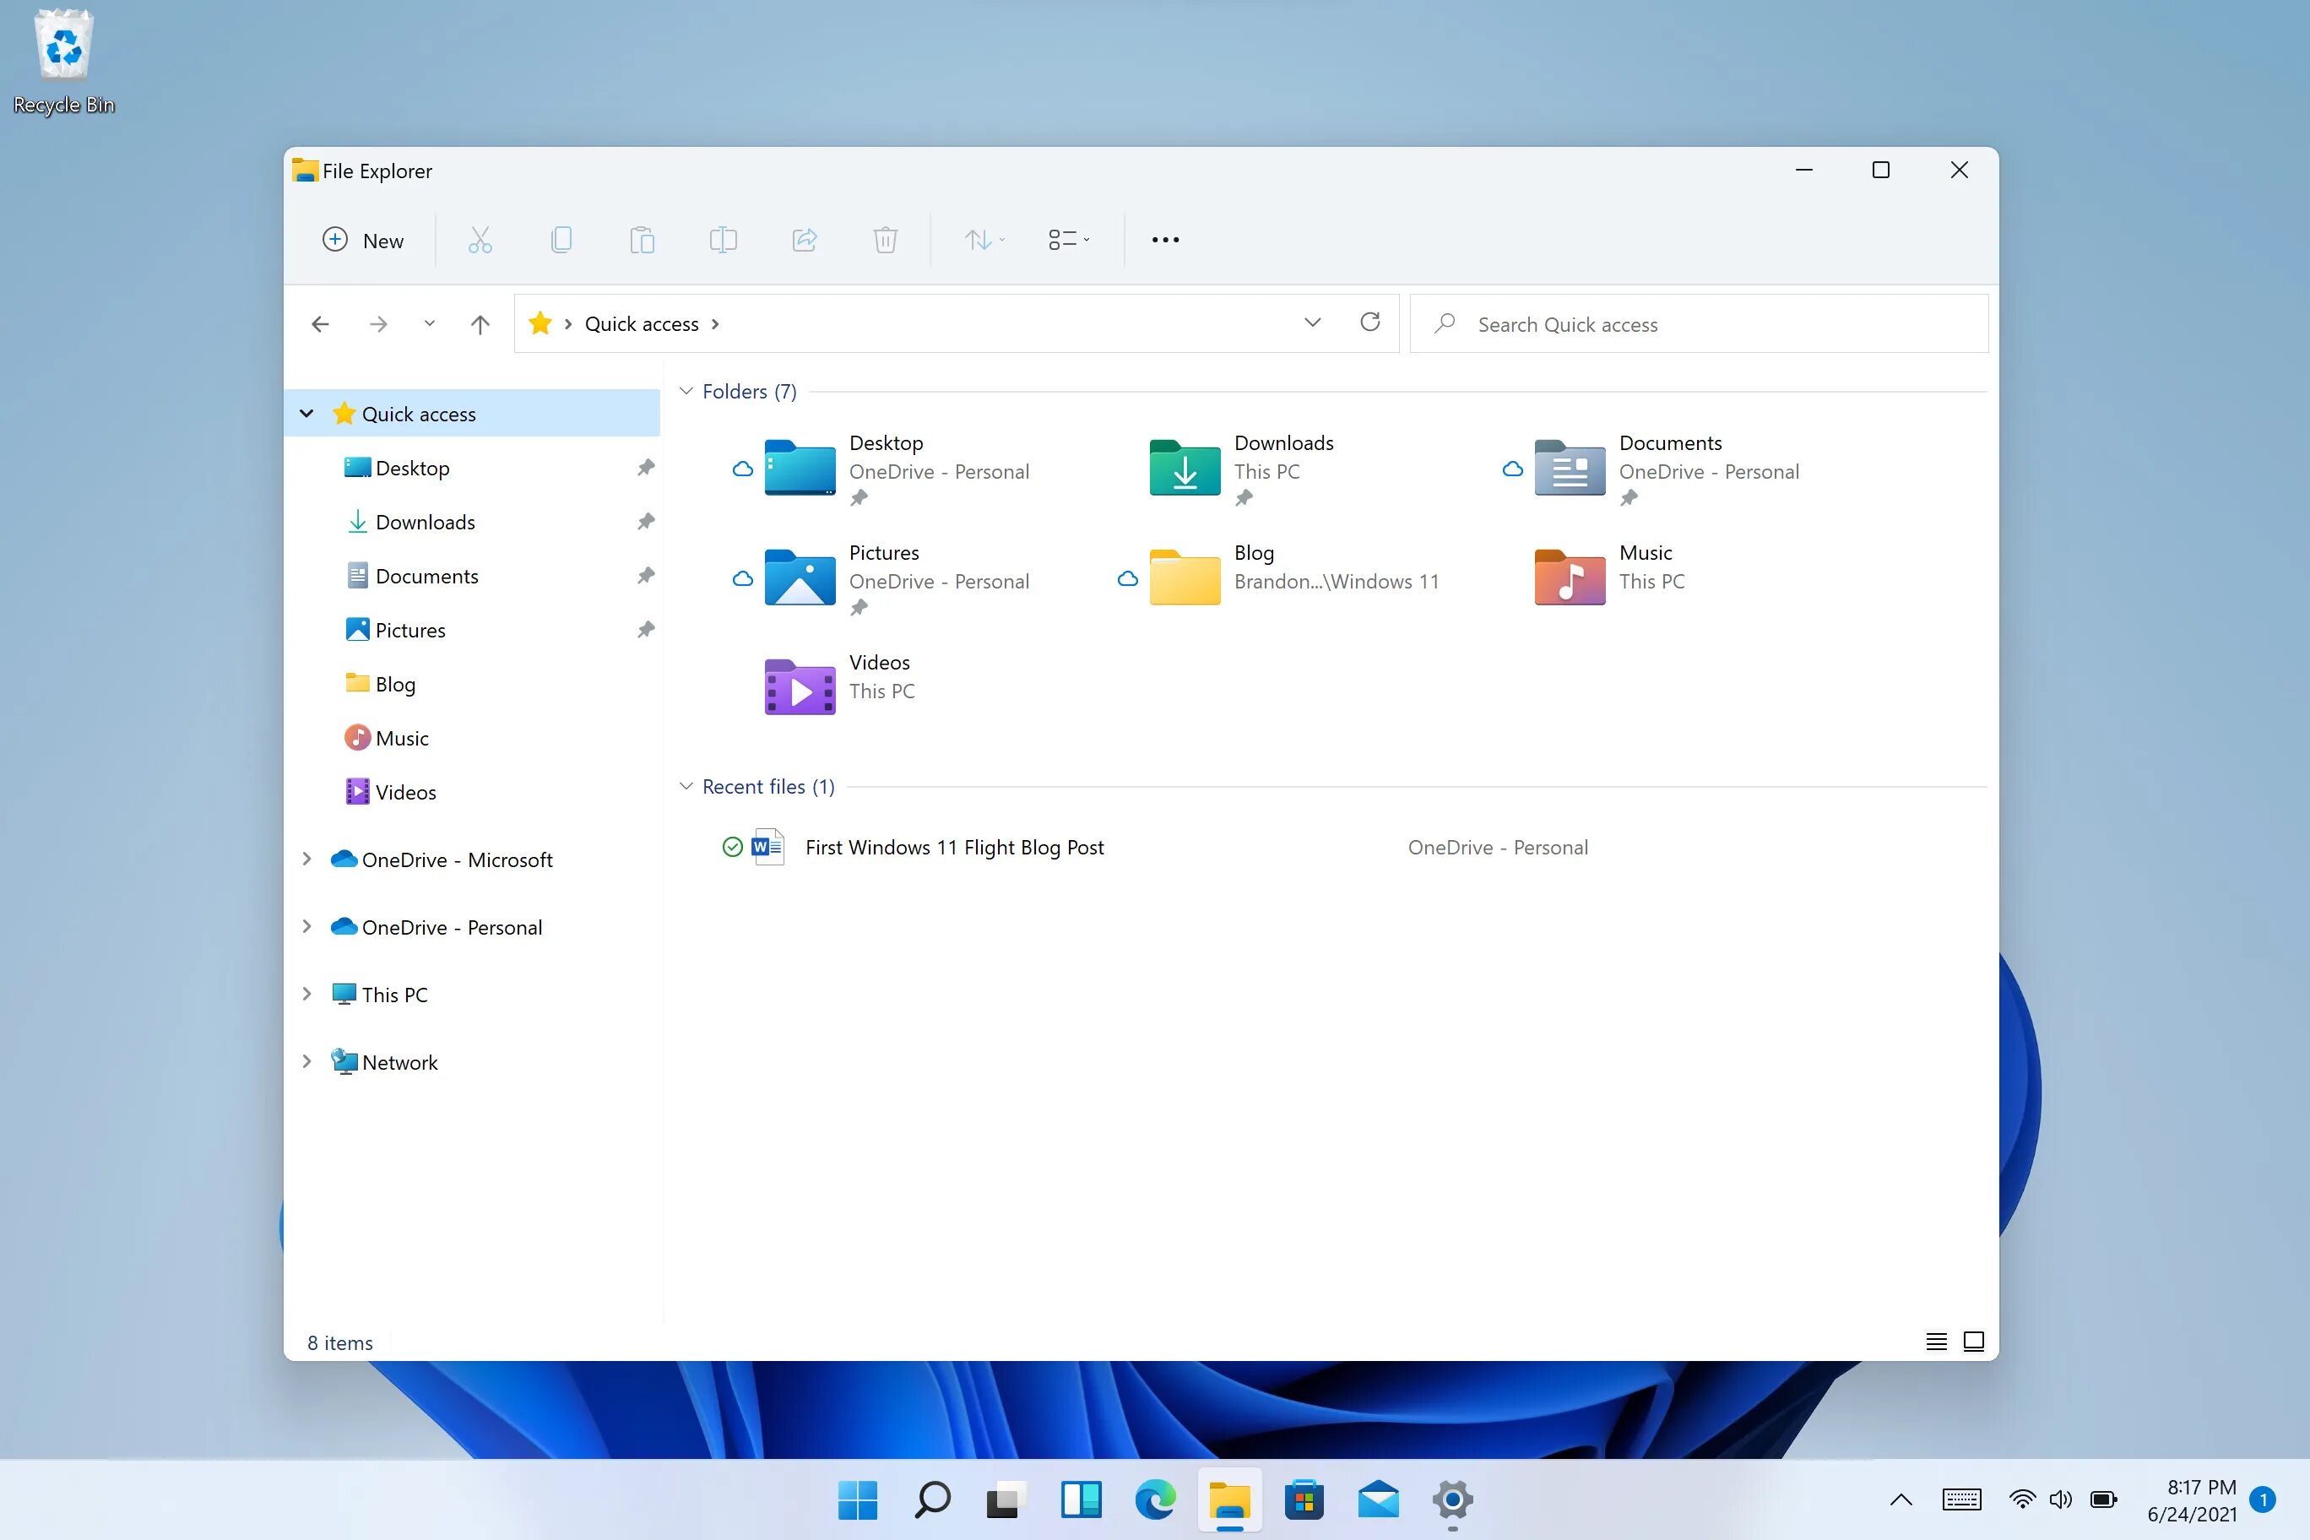
Task: Click the New button
Action: point(361,239)
